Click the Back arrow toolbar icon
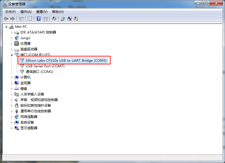This screenshot has height=163, width=225. click(x=6, y=19)
